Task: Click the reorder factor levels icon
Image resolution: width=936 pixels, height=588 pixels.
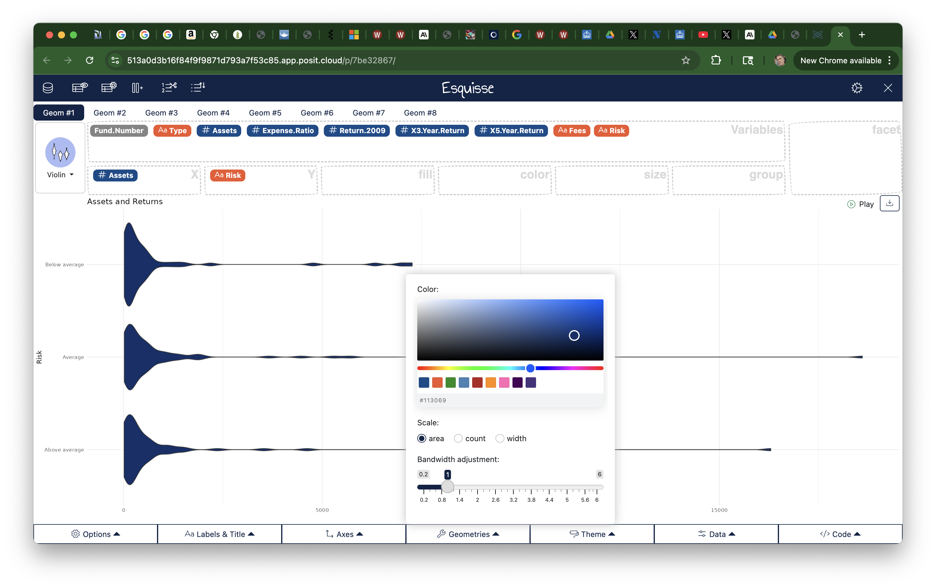Action: coord(198,87)
